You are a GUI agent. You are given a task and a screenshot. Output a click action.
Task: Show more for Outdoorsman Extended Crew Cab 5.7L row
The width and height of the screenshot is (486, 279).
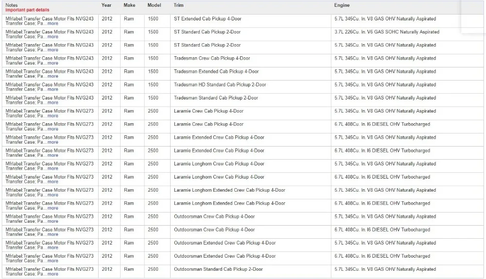[x=52, y=248]
